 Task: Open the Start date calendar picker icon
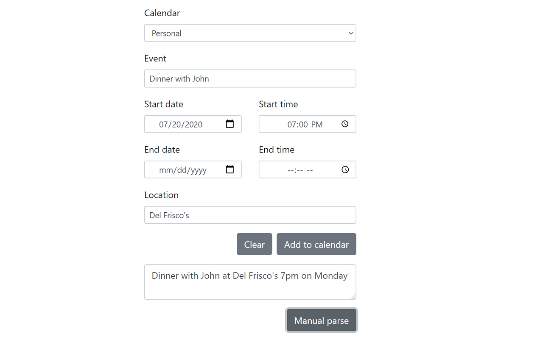[230, 124]
